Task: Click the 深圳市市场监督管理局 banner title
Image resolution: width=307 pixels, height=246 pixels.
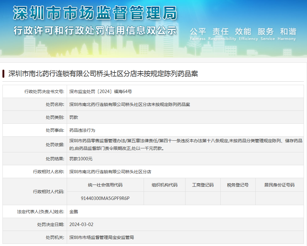Action: point(95,13)
